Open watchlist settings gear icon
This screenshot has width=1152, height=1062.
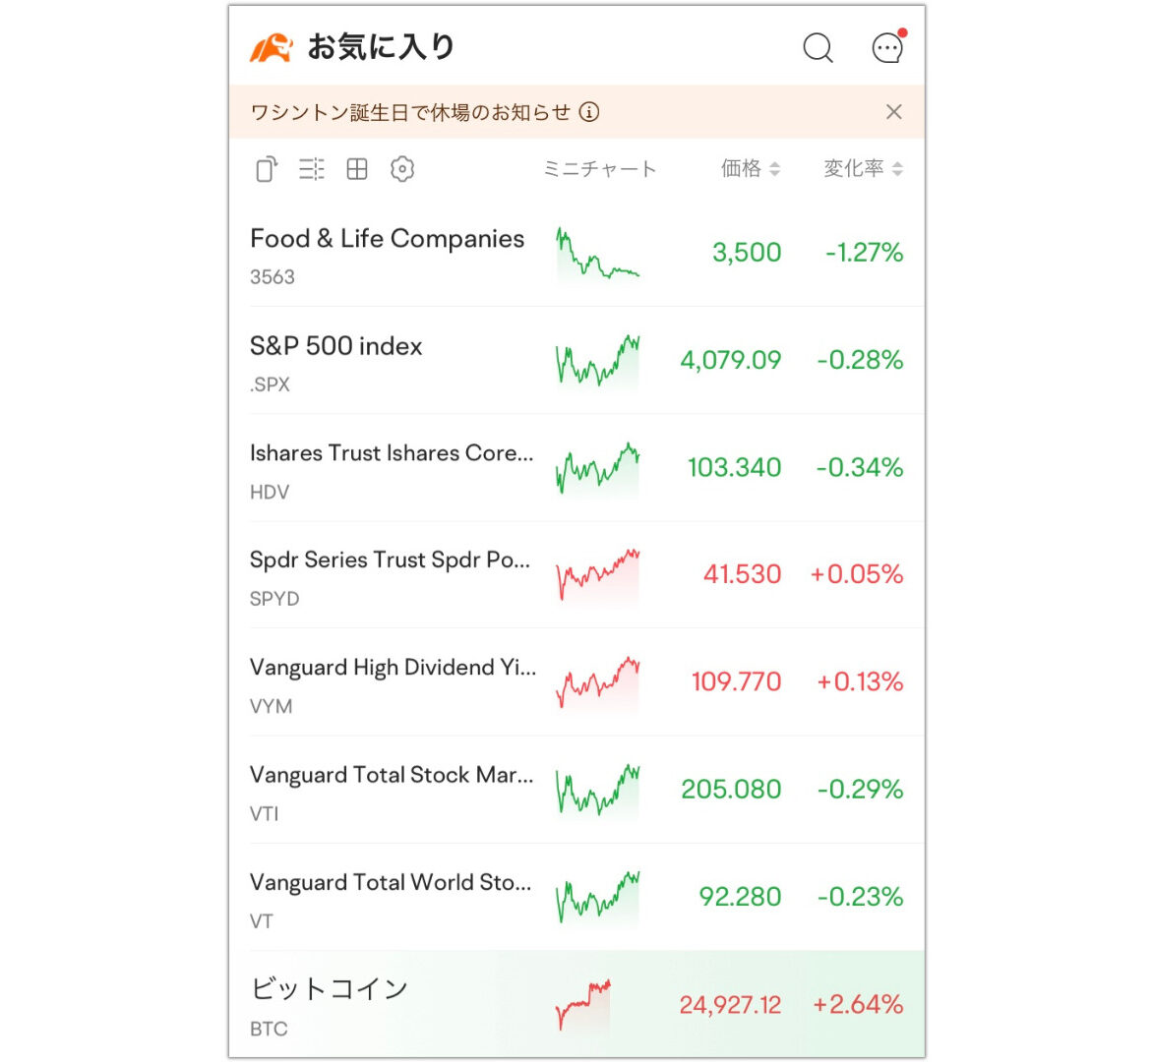point(402,169)
